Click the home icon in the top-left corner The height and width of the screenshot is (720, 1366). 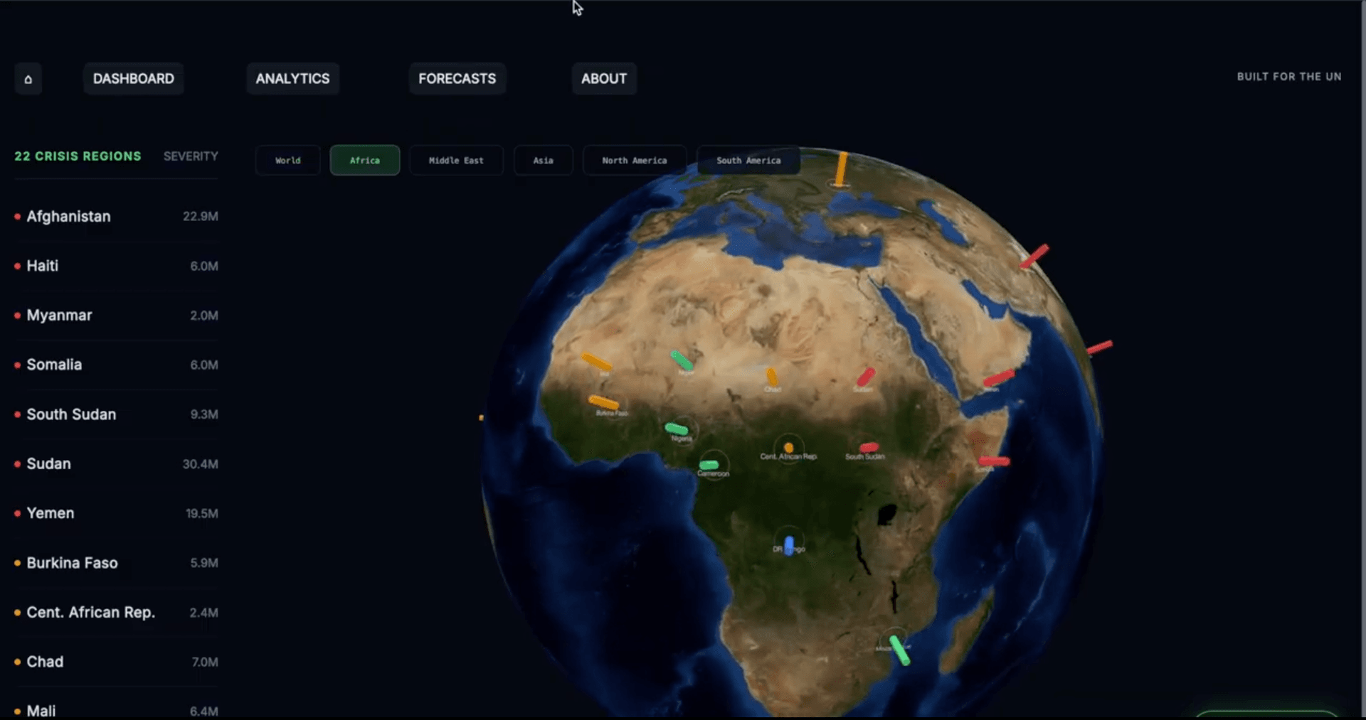[28, 78]
